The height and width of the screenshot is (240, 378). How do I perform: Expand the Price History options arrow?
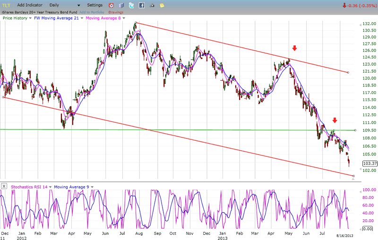(x=30, y=18)
